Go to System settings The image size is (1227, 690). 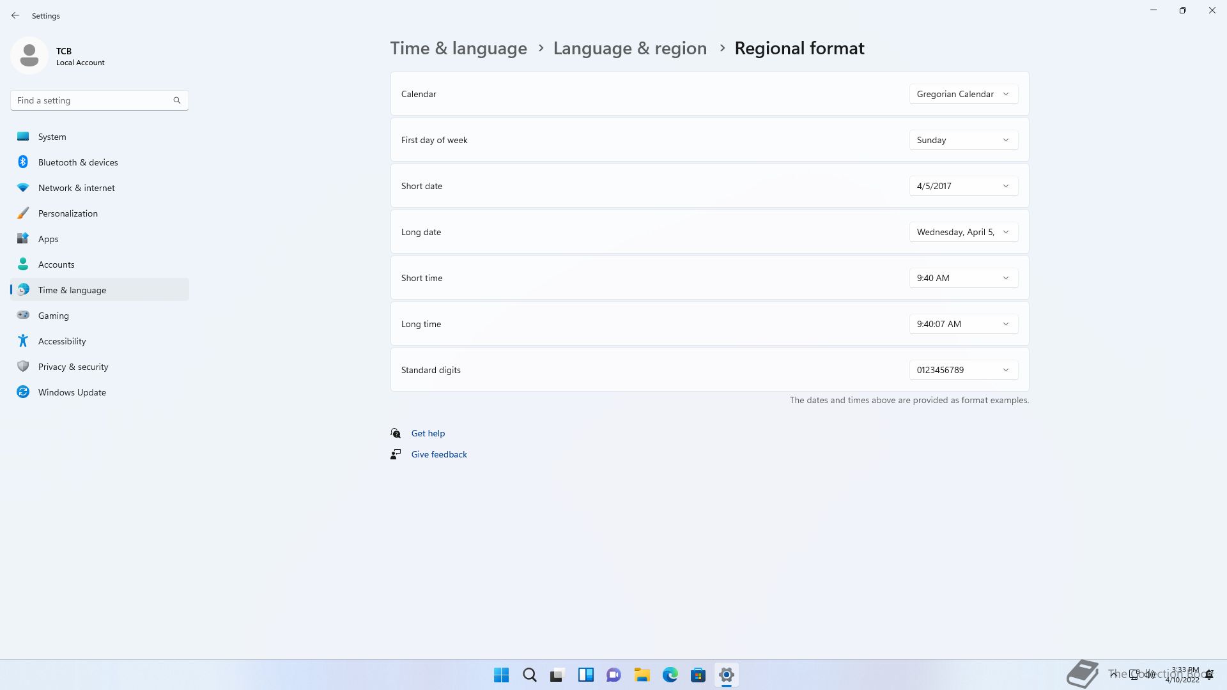tap(100, 137)
